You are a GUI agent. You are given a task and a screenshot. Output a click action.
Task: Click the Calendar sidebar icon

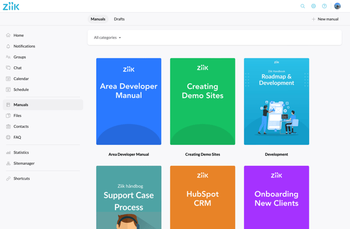pyautogui.click(x=8, y=79)
